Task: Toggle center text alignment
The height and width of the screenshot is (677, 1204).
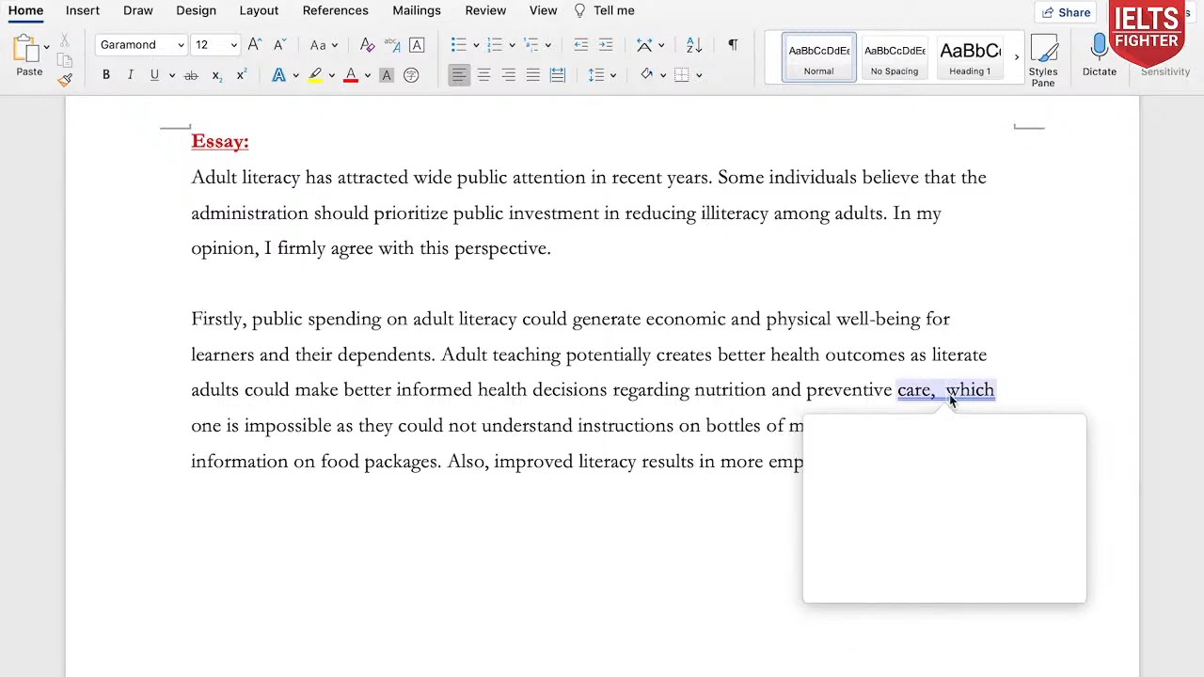Action: pos(483,75)
